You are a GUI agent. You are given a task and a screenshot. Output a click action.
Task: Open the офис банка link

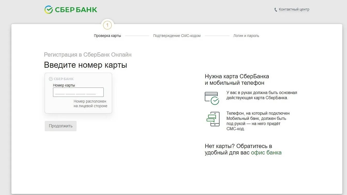pos(266,152)
